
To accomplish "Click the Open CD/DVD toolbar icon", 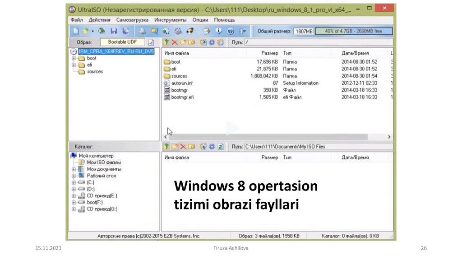I will click(x=102, y=31).
